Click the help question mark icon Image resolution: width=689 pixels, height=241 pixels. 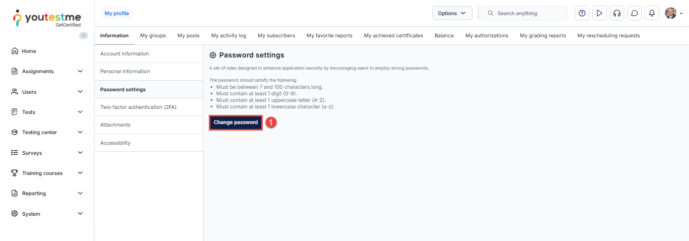[x=582, y=13]
